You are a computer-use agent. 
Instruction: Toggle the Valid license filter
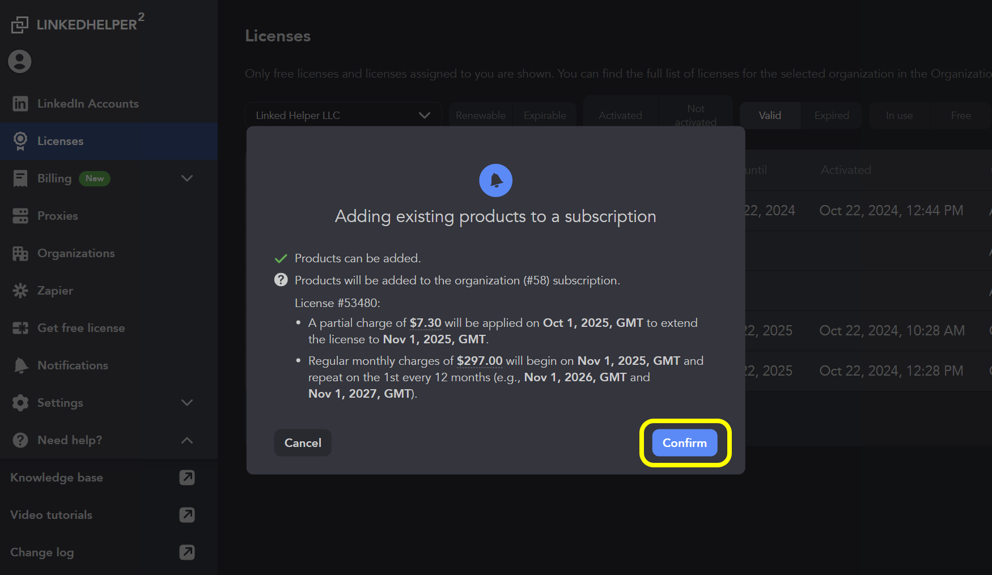pos(770,116)
